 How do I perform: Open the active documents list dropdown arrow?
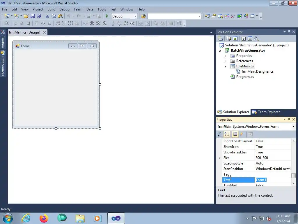coord(211,33)
